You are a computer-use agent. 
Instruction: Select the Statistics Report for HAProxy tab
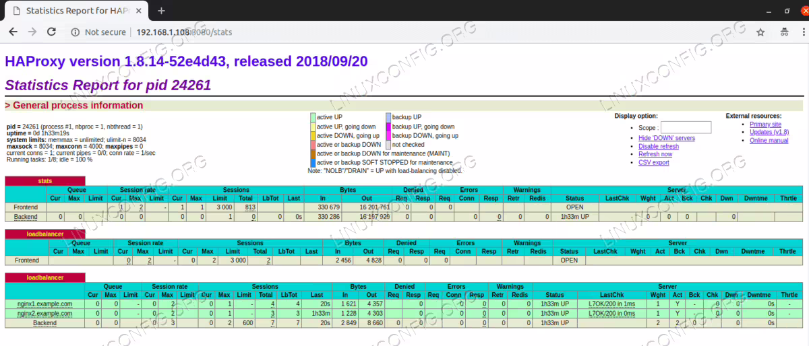pos(77,11)
